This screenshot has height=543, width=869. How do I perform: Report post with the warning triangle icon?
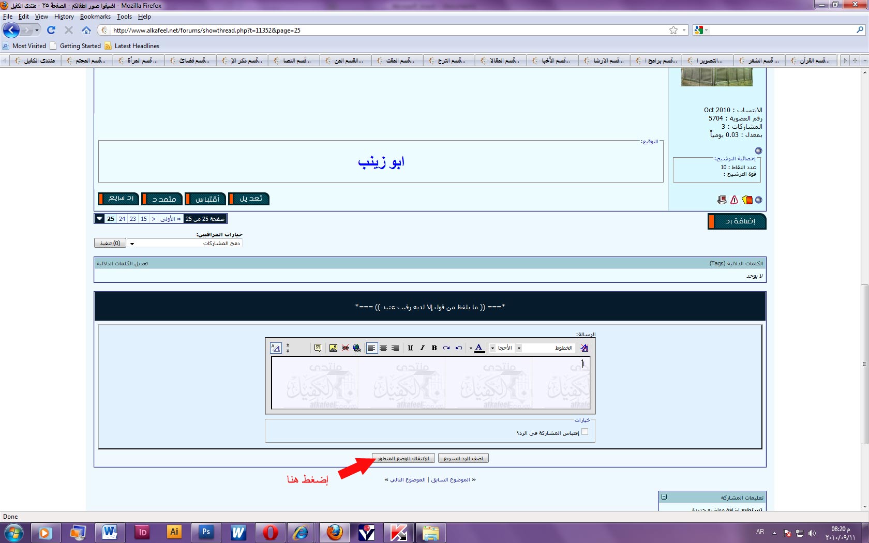[734, 200]
